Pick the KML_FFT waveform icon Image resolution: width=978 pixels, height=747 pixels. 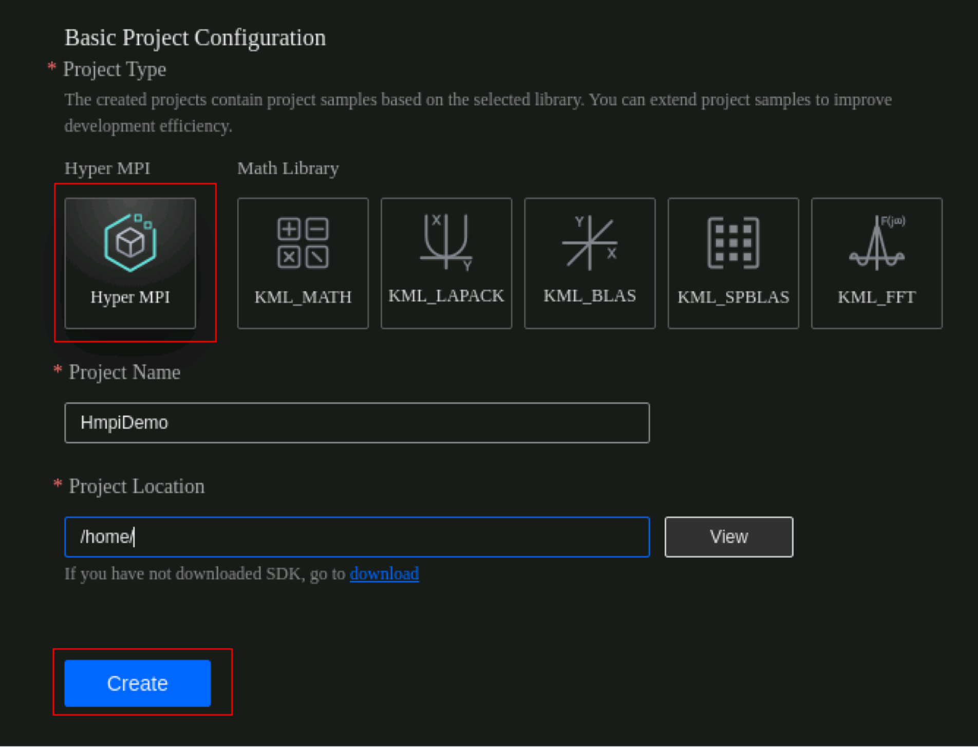877,242
